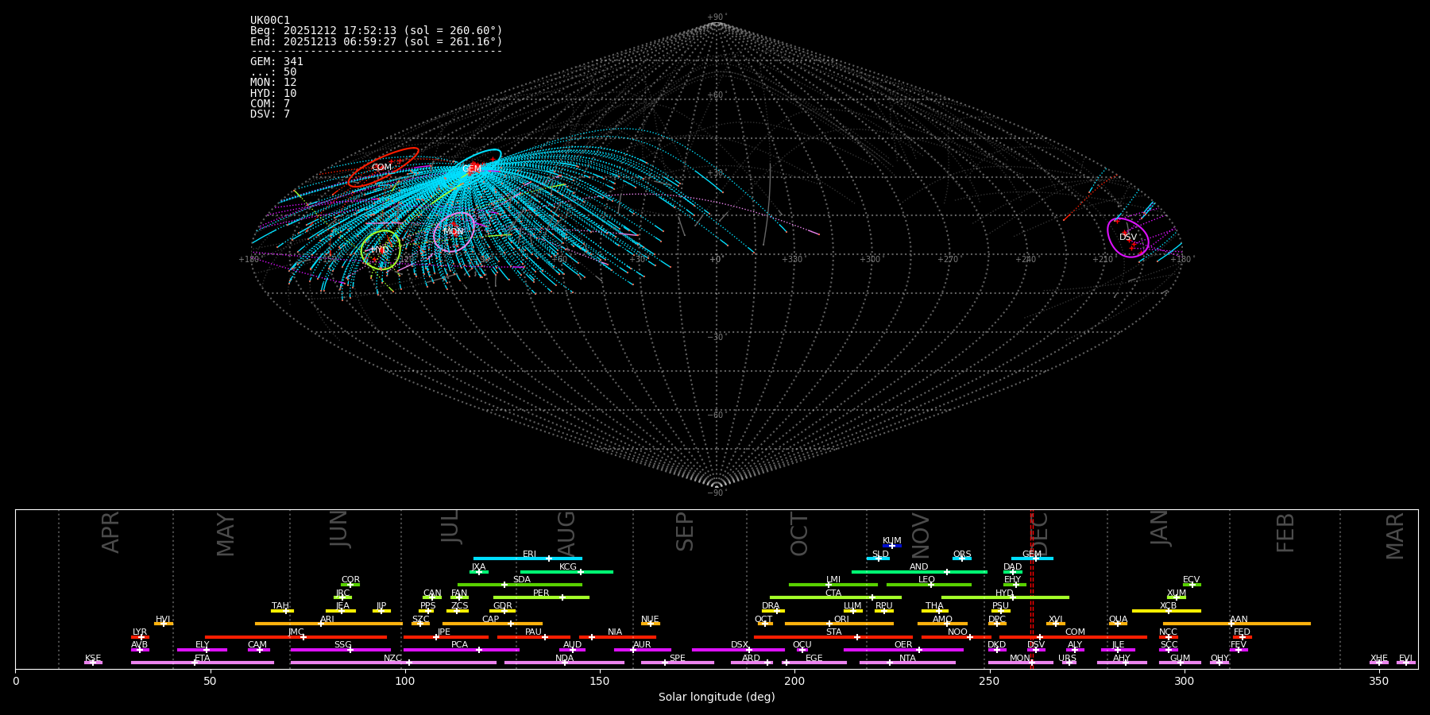Click the red JMC shower bar
The width and height of the screenshot is (1430, 715).
click(296, 637)
